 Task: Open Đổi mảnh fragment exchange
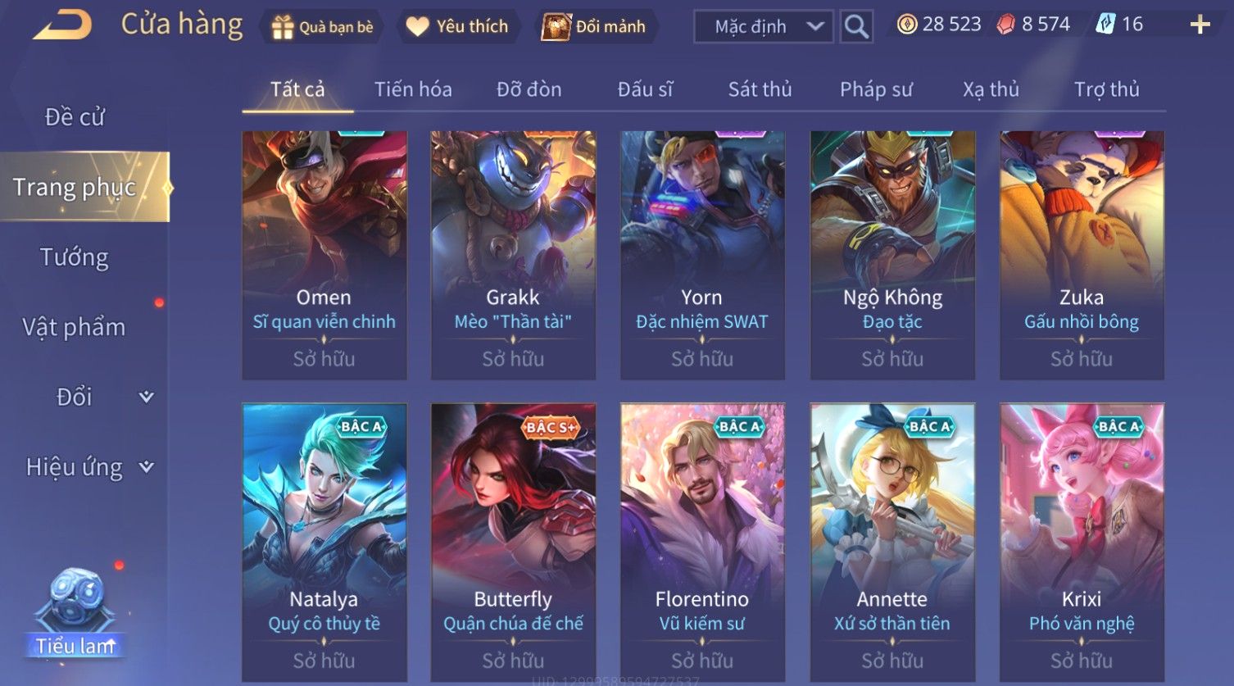coord(555,26)
